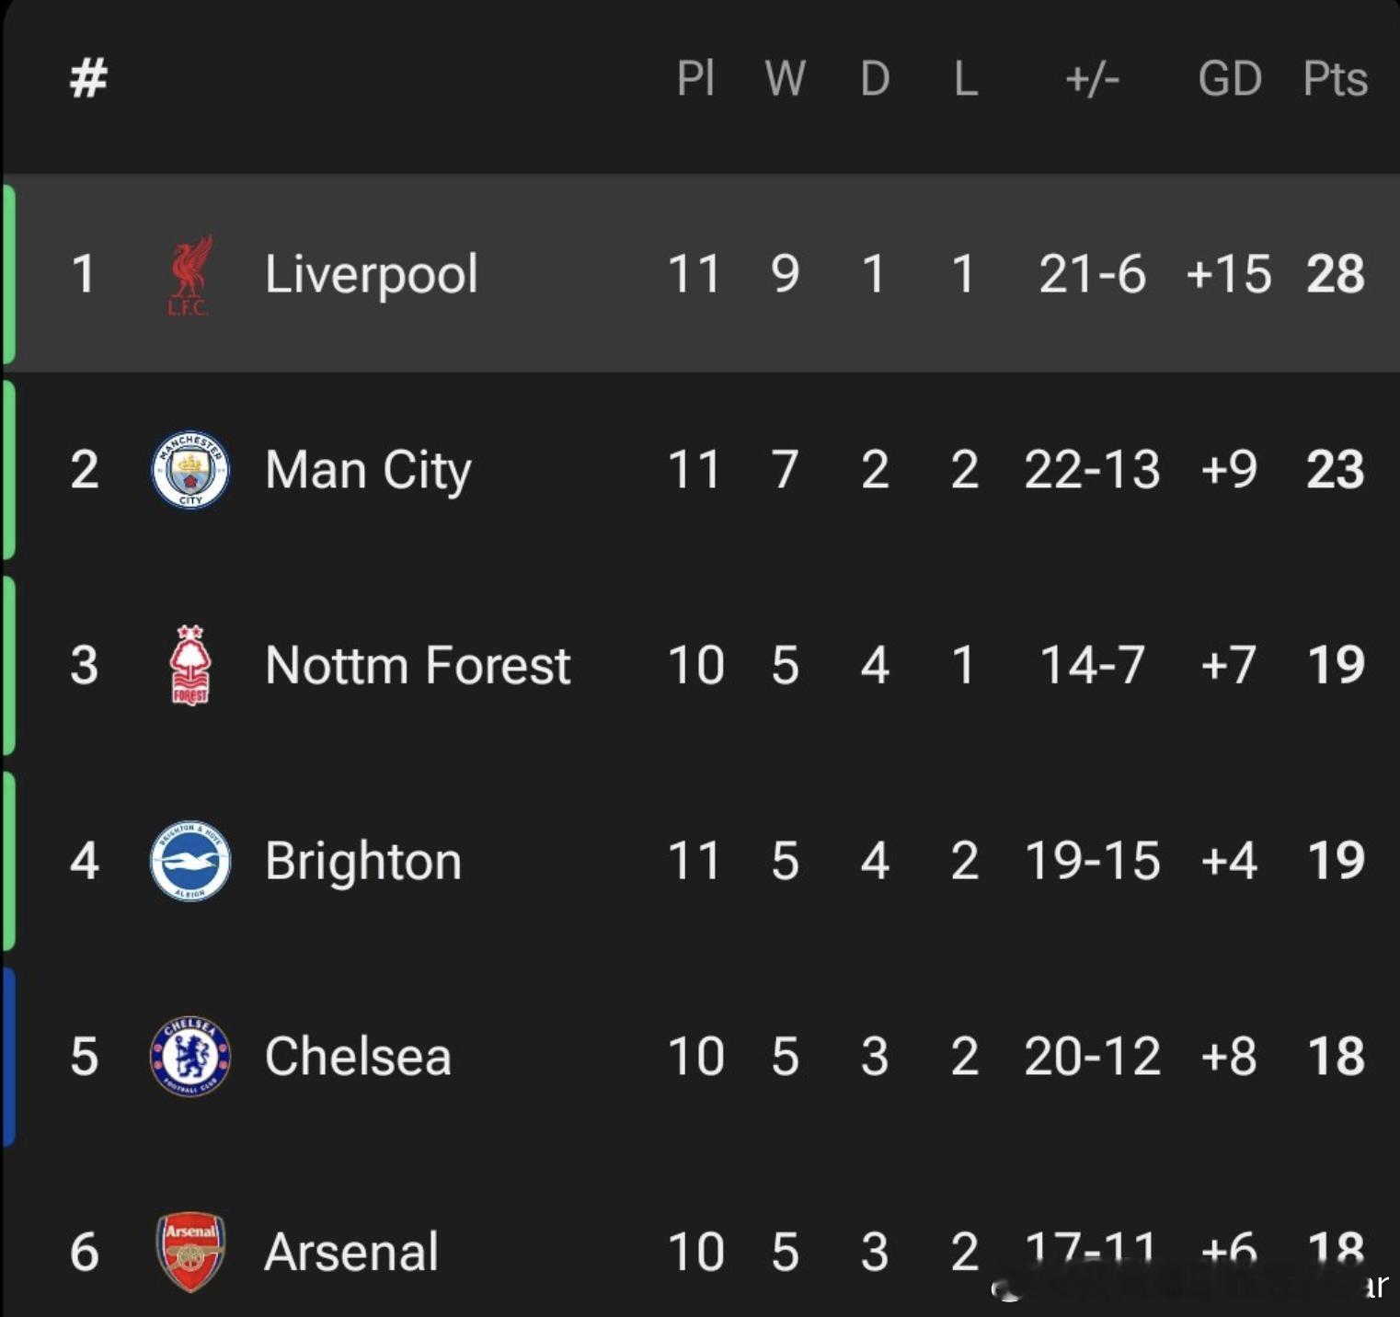Viewport: 1400px width, 1317px height.
Task: Click the Liverpool club crest
Action: click(189, 275)
